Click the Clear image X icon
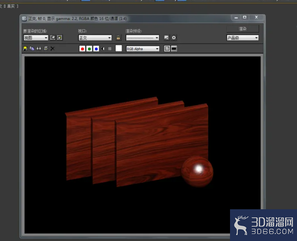Viewport: 297px width, 241px height. coord(52,49)
